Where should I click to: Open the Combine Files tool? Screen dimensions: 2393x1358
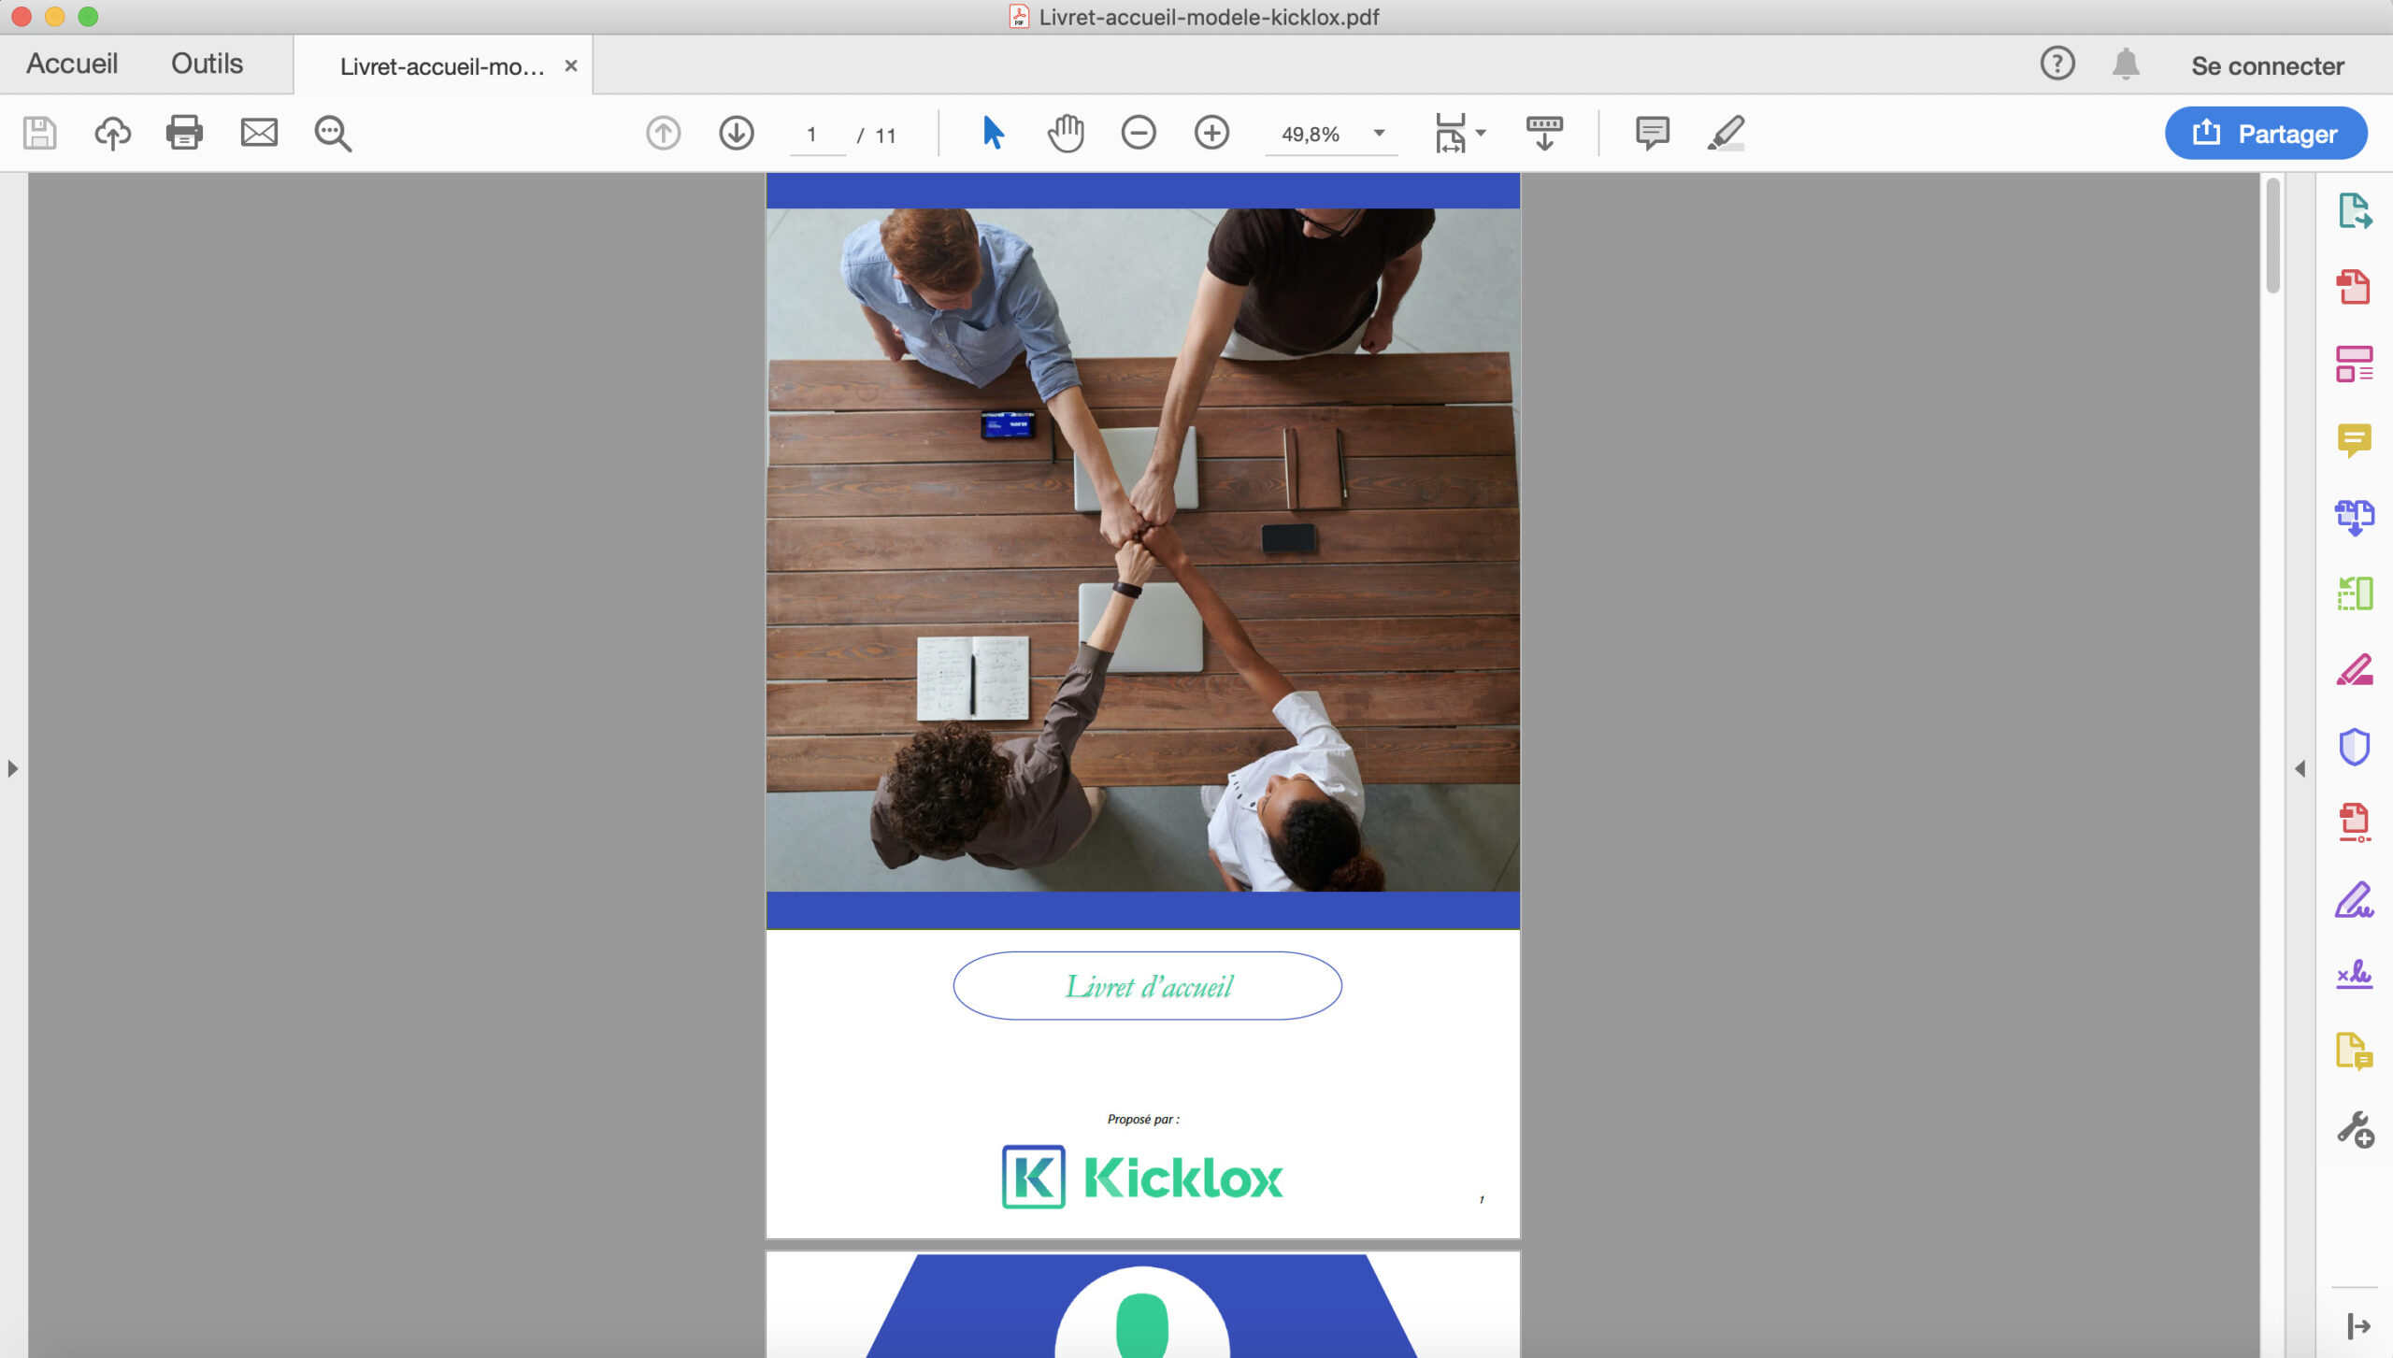coord(2355,517)
